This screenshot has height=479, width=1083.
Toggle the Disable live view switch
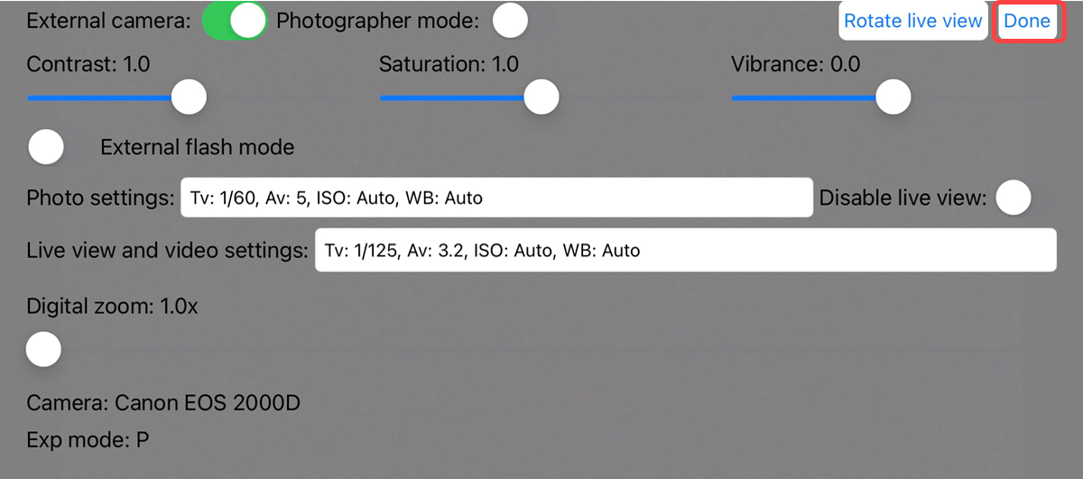[1014, 197]
